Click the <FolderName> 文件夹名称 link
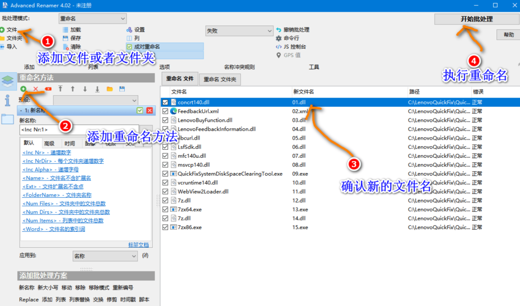Screen dimensions: 520x306 click(x=57, y=195)
